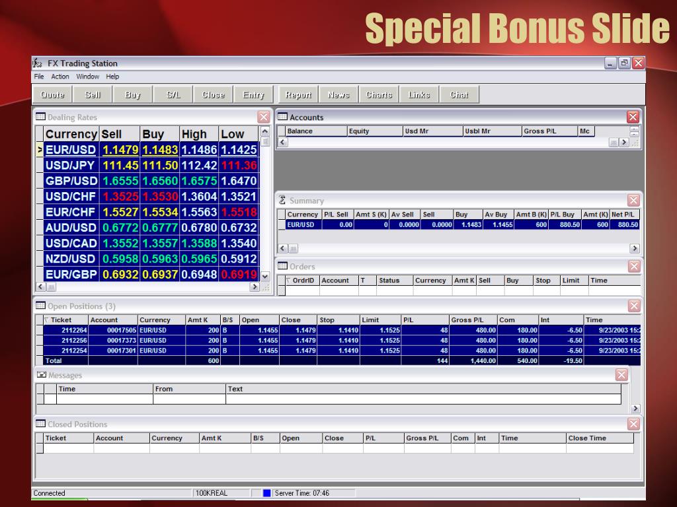677x507 pixels.
Task: Click Dealing Rates scroll left arrow
Action: click(x=40, y=287)
